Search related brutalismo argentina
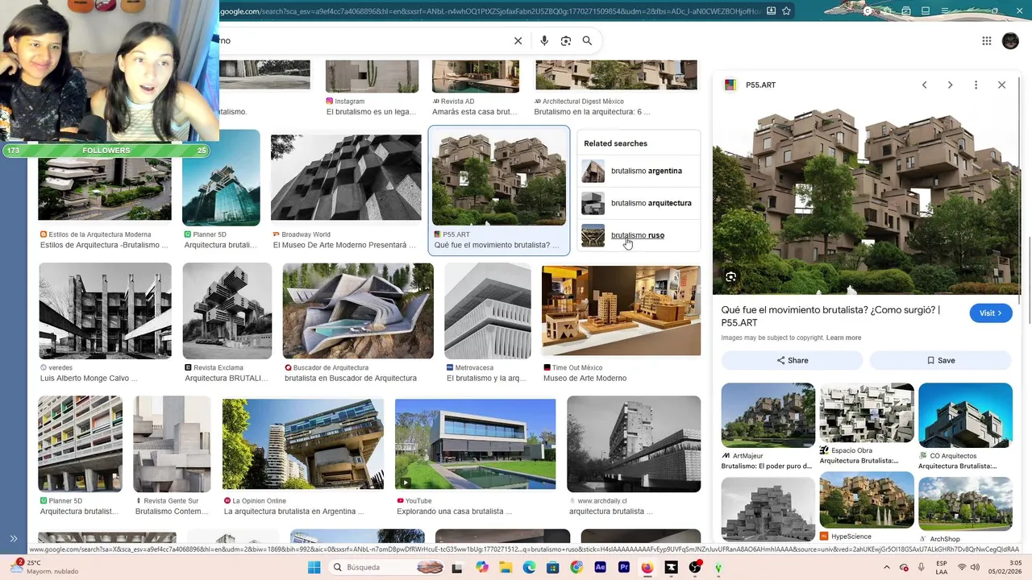1032x580 pixels. pos(639,171)
